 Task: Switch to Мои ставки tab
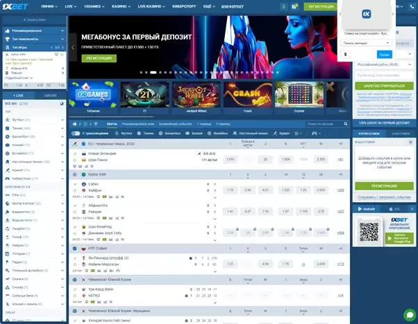[x=401, y=134]
